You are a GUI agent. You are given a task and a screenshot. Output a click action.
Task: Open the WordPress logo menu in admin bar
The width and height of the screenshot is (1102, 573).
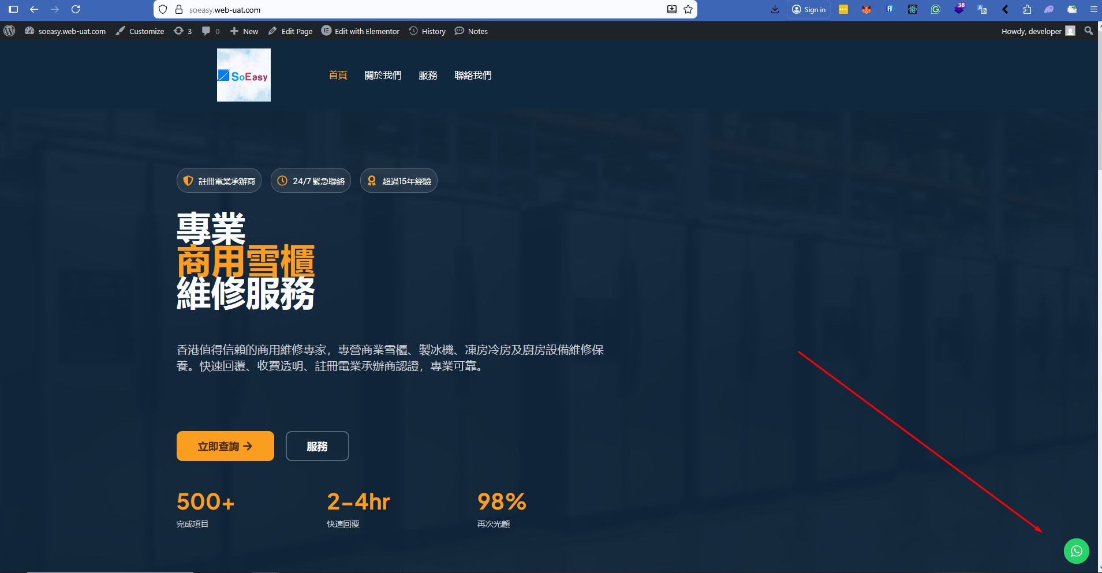tap(9, 31)
